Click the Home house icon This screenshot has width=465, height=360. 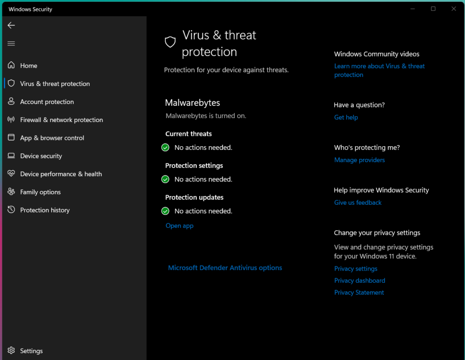tap(11, 65)
